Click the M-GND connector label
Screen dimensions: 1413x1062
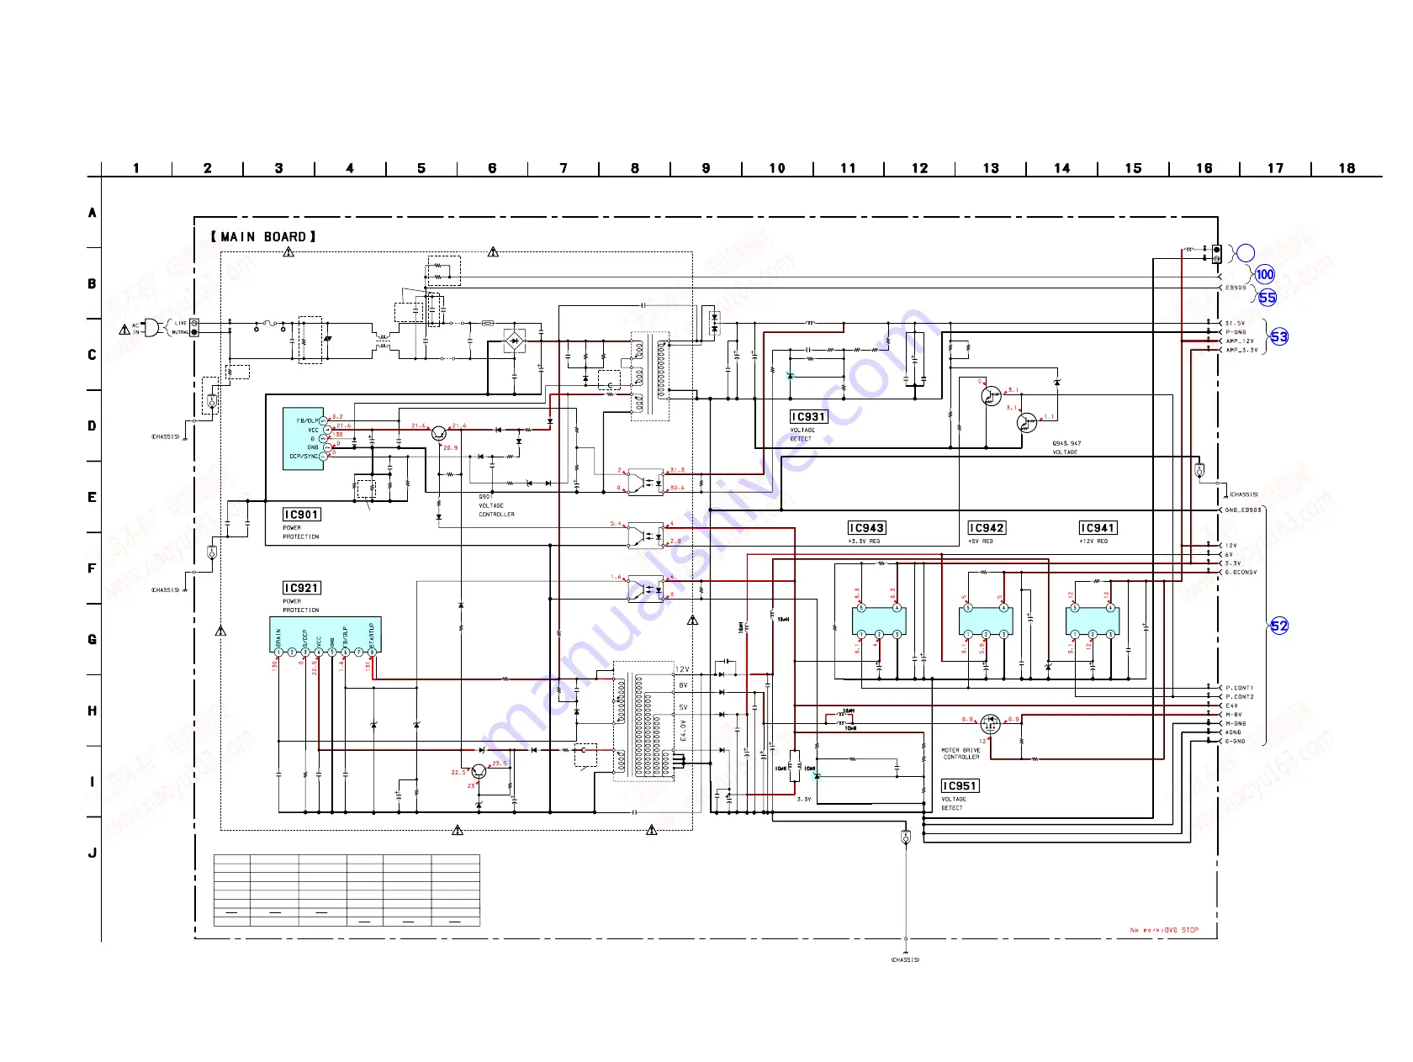click(x=1236, y=724)
